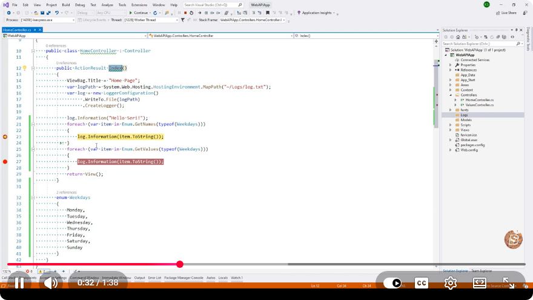The image size is (533, 300).
Task: Click the video progress scrubber knob
Action: pyautogui.click(x=180, y=264)
